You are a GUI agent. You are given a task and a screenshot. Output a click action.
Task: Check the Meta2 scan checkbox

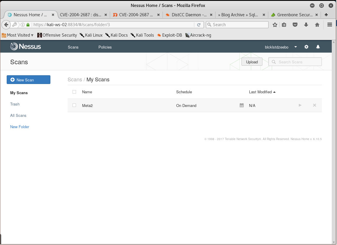tap(74, 105)
